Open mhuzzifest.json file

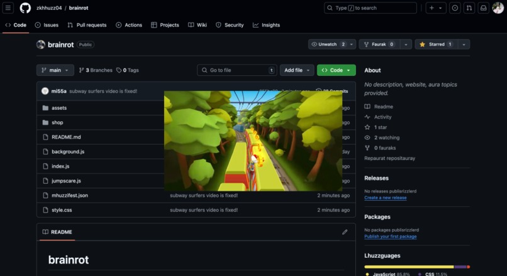coord(70,195)
